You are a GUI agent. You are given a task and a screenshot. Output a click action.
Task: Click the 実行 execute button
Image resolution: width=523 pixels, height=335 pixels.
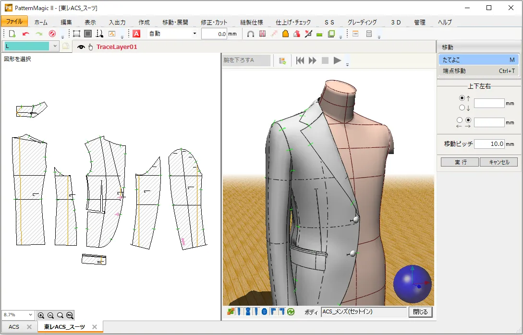click(460, 162)
